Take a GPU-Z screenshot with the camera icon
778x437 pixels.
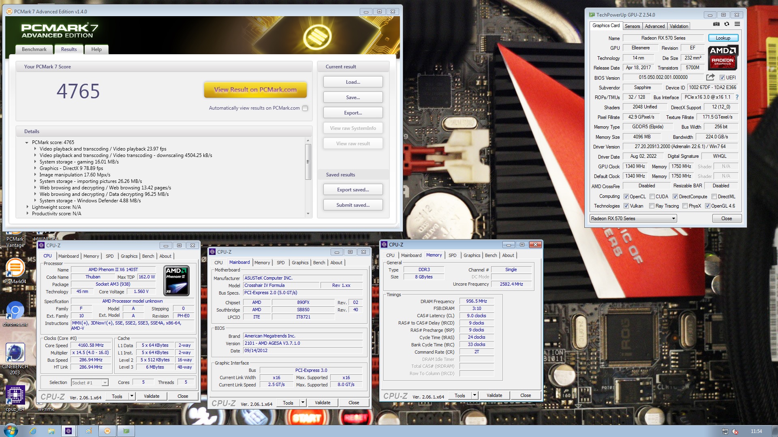click(x=716, y=24)
